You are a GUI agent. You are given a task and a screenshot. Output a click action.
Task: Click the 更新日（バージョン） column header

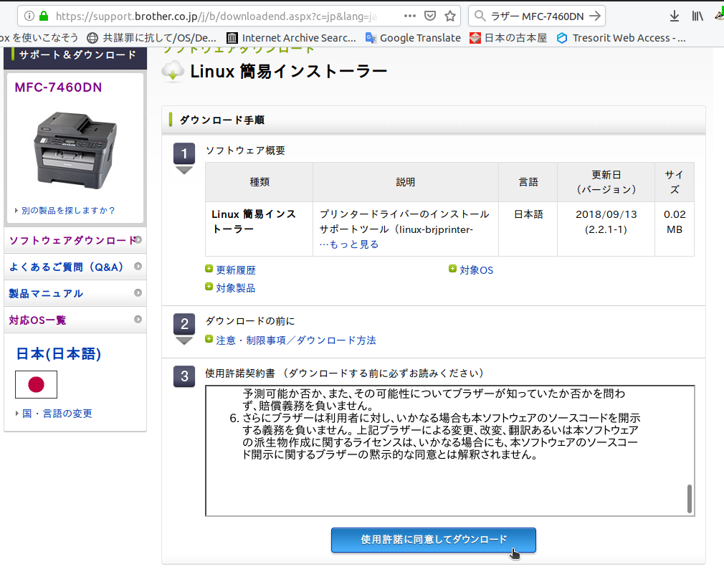coord(606,182)
